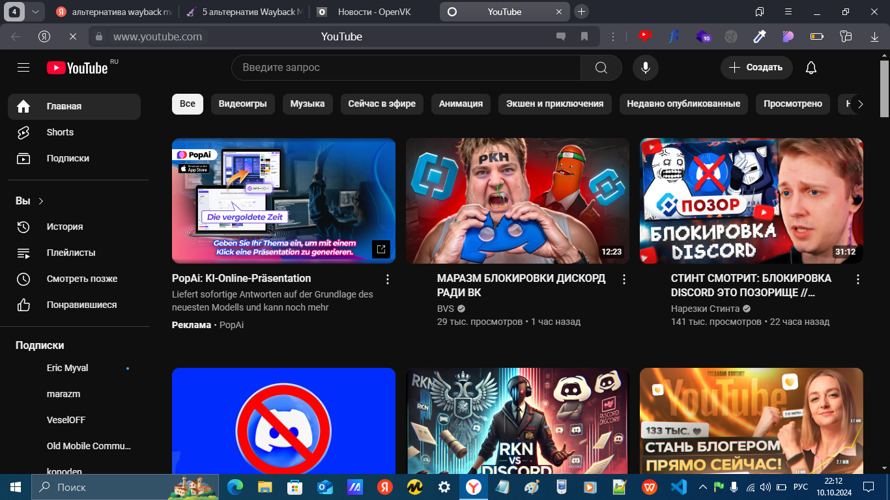Open the YouTube hamburger guide menu

23,68
